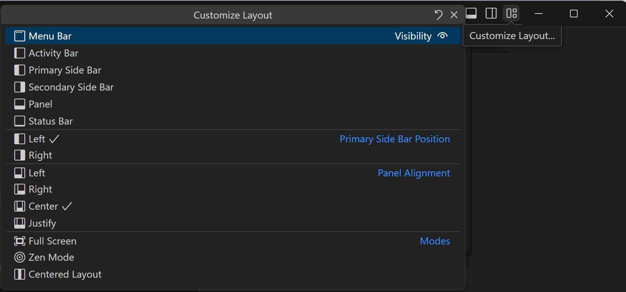Click the Menu Bar icon
626x292 pixels.
[x=19, y=36]
